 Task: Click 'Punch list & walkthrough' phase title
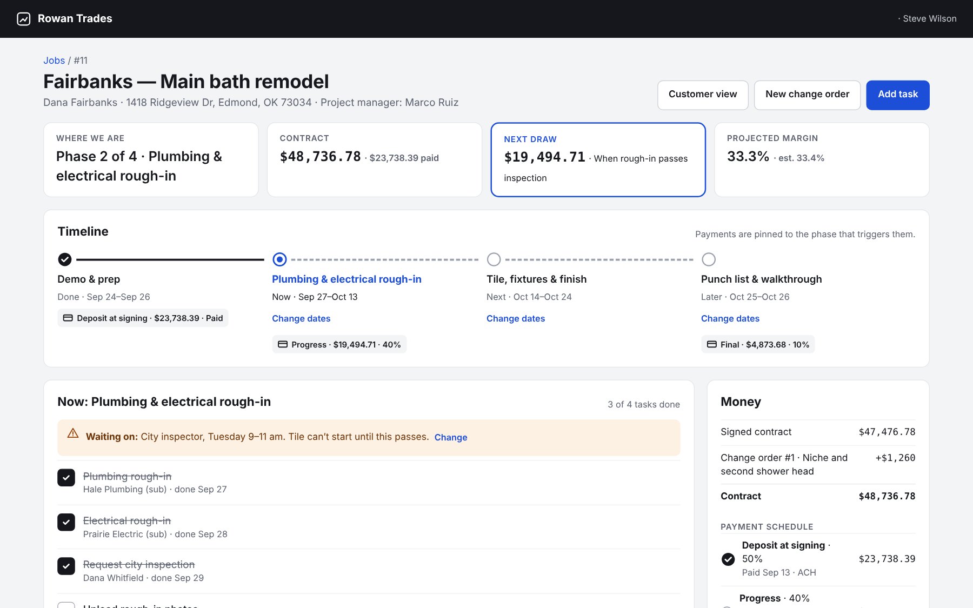tap(761, 279)
